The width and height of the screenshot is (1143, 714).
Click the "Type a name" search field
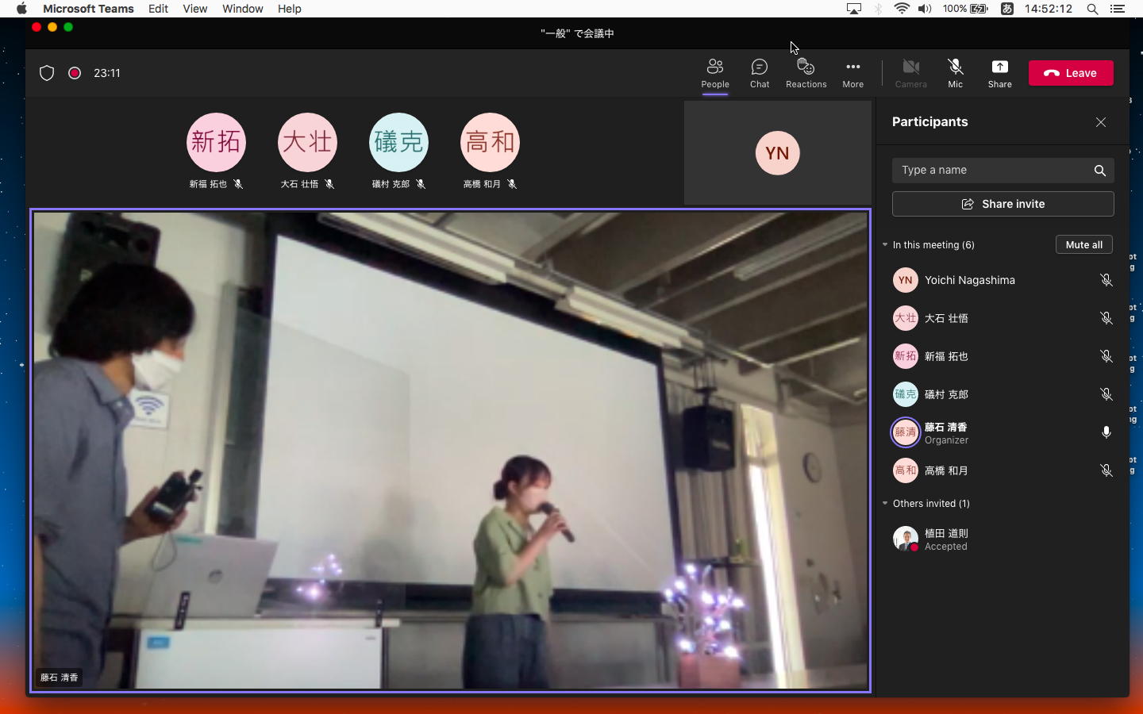pyautogui.click(x=992, y=171)
